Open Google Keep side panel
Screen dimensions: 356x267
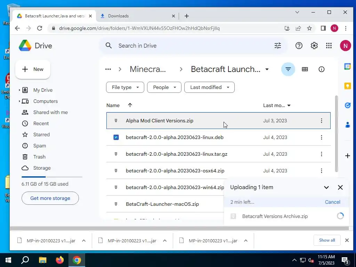click(x=347, y=86)
